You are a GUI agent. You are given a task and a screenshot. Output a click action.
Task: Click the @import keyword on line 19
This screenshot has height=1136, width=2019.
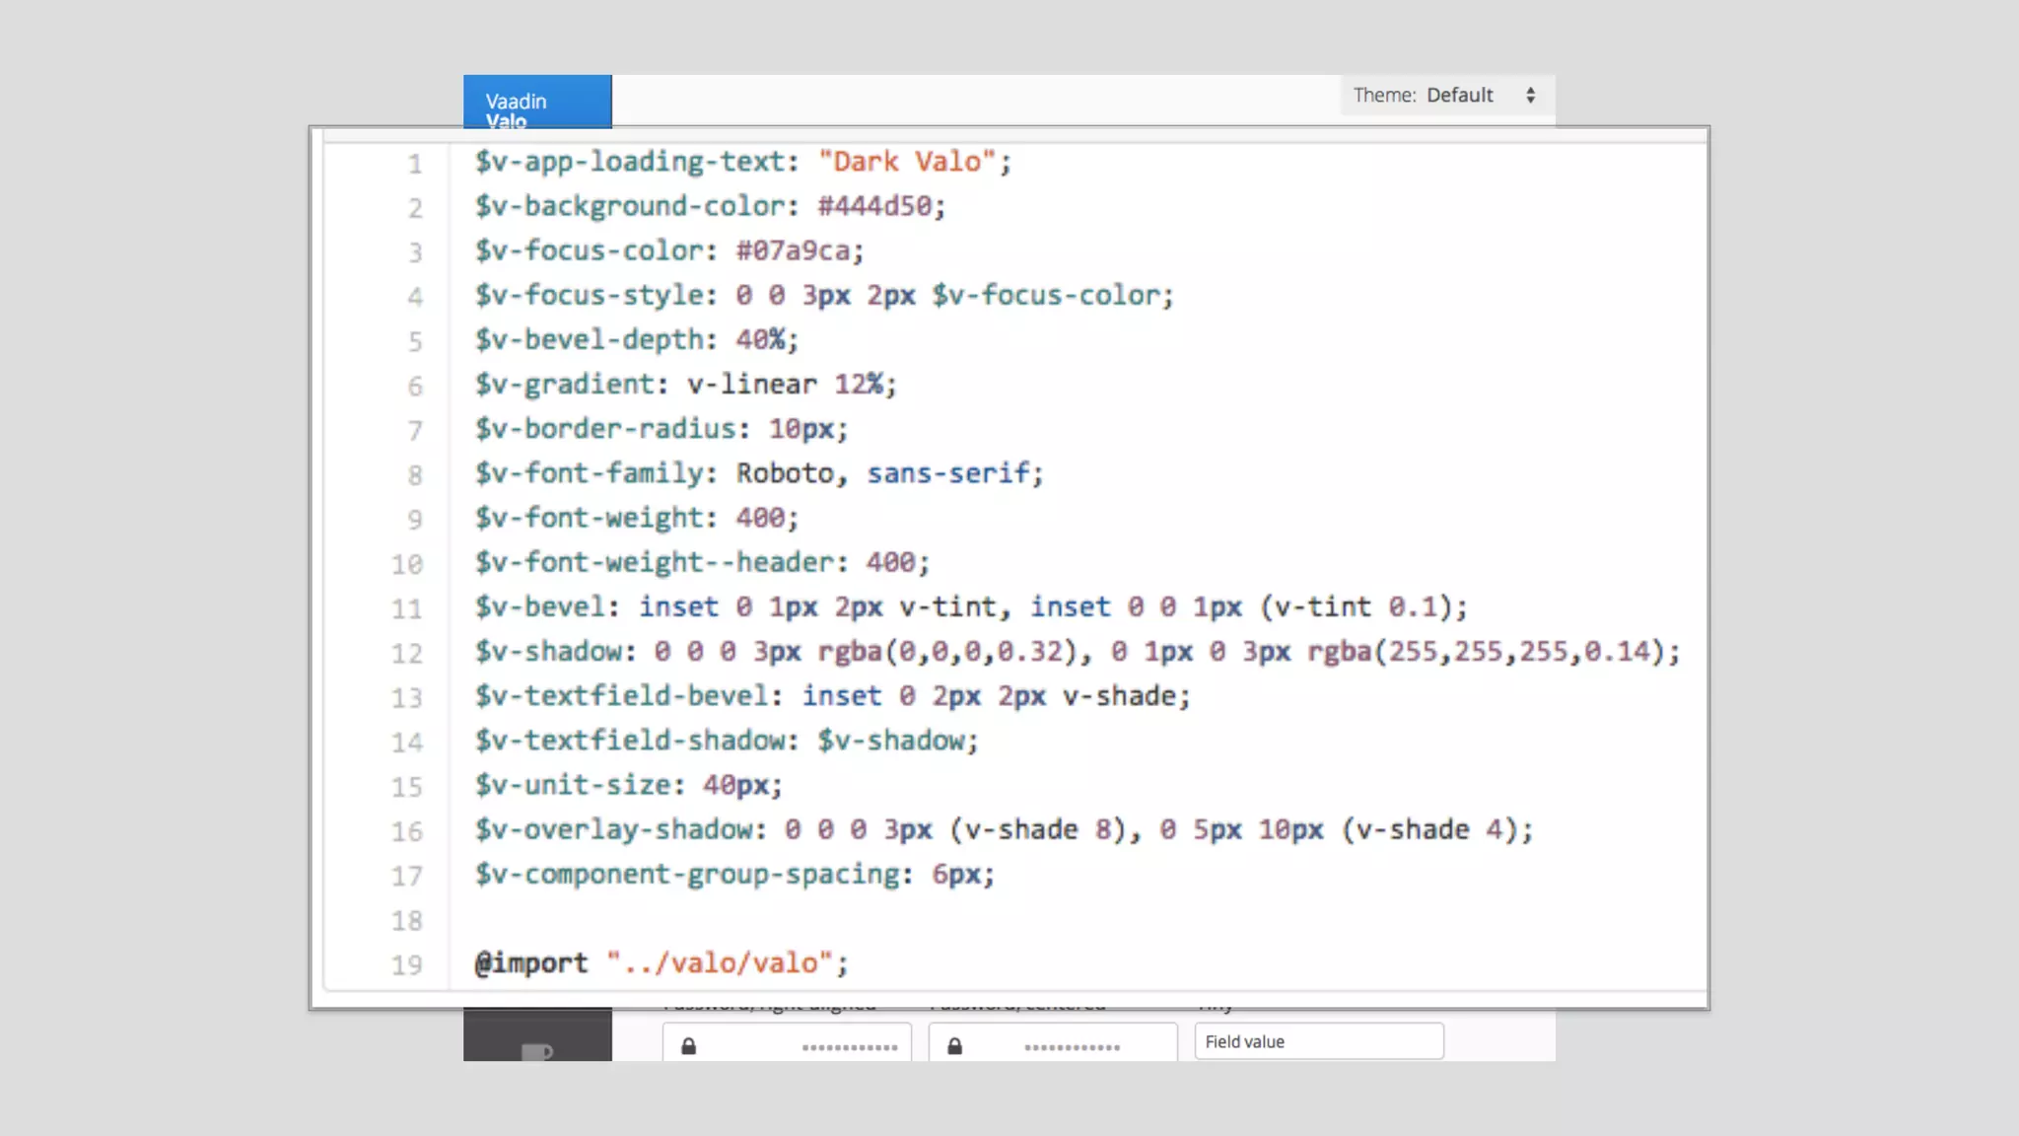(531, 963)
